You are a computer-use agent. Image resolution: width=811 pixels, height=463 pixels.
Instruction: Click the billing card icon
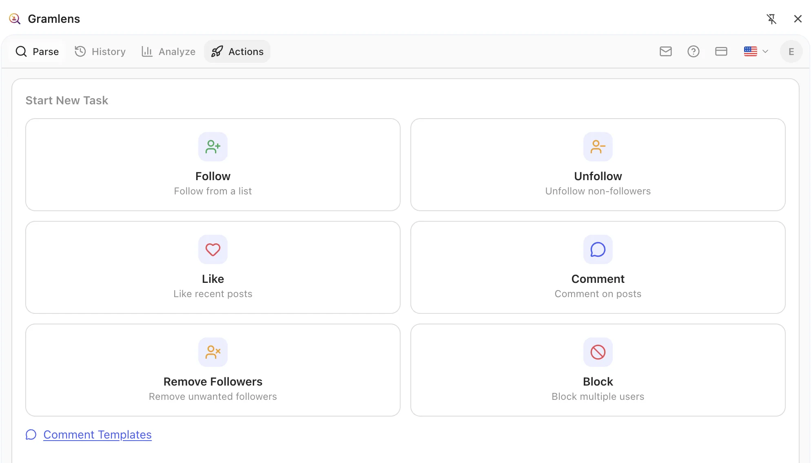(721, 51)
